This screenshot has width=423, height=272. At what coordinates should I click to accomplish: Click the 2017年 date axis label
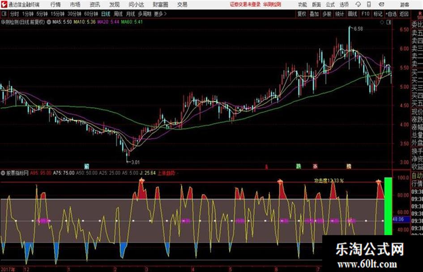point(8,269)
